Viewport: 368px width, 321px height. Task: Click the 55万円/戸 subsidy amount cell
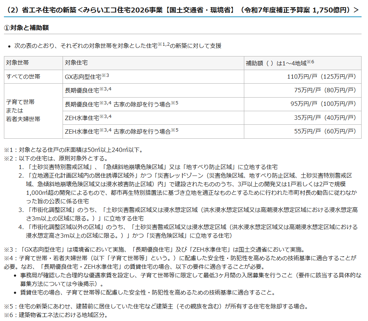325,131
